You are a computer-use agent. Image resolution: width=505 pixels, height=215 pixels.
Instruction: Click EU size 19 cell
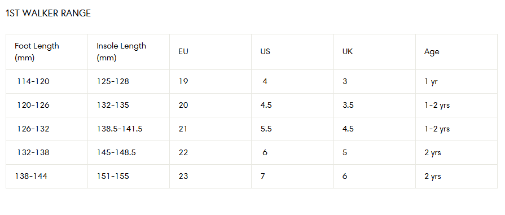[210, 82]
